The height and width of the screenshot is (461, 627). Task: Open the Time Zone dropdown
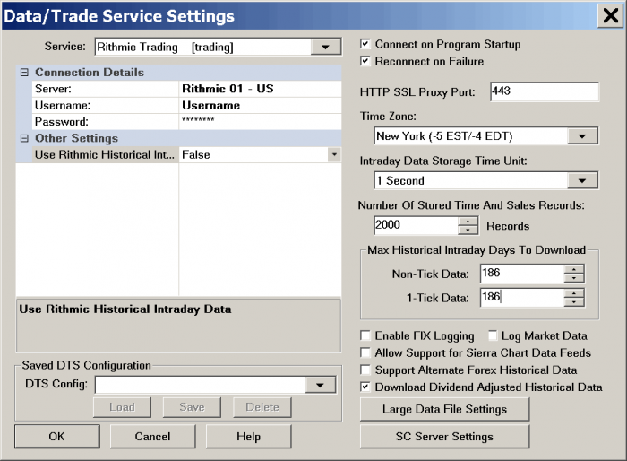coord(583,136)
